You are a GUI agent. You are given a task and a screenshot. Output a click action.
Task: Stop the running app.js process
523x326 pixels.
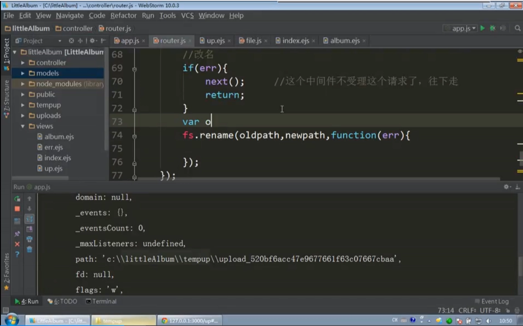click(17, 208)
